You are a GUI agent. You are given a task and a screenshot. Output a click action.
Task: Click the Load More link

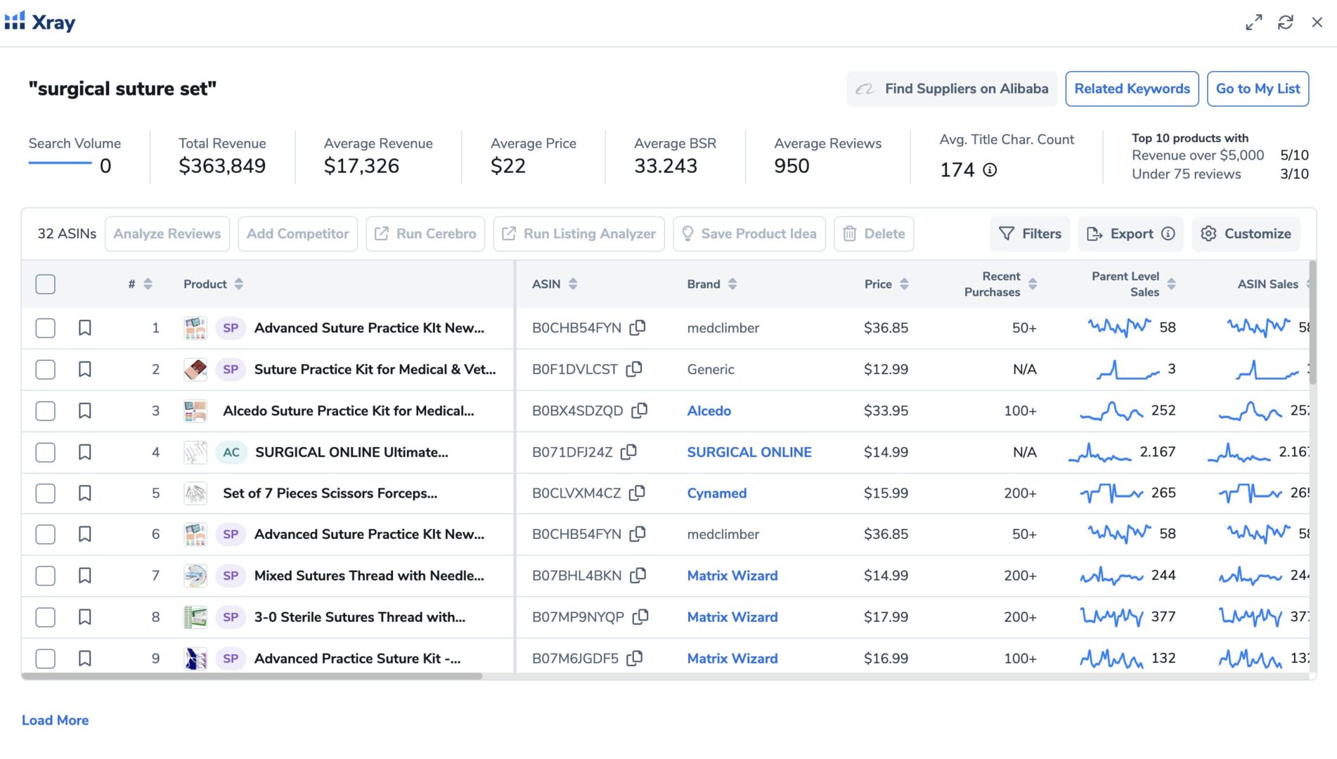coord(55,720)
